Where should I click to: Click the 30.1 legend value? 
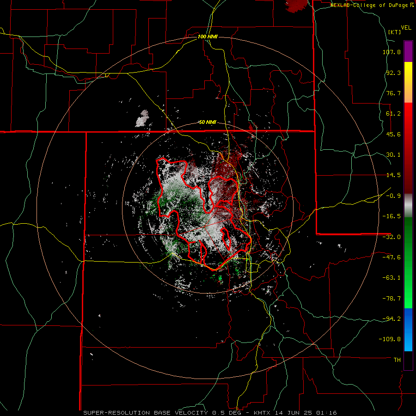point(393,155)
